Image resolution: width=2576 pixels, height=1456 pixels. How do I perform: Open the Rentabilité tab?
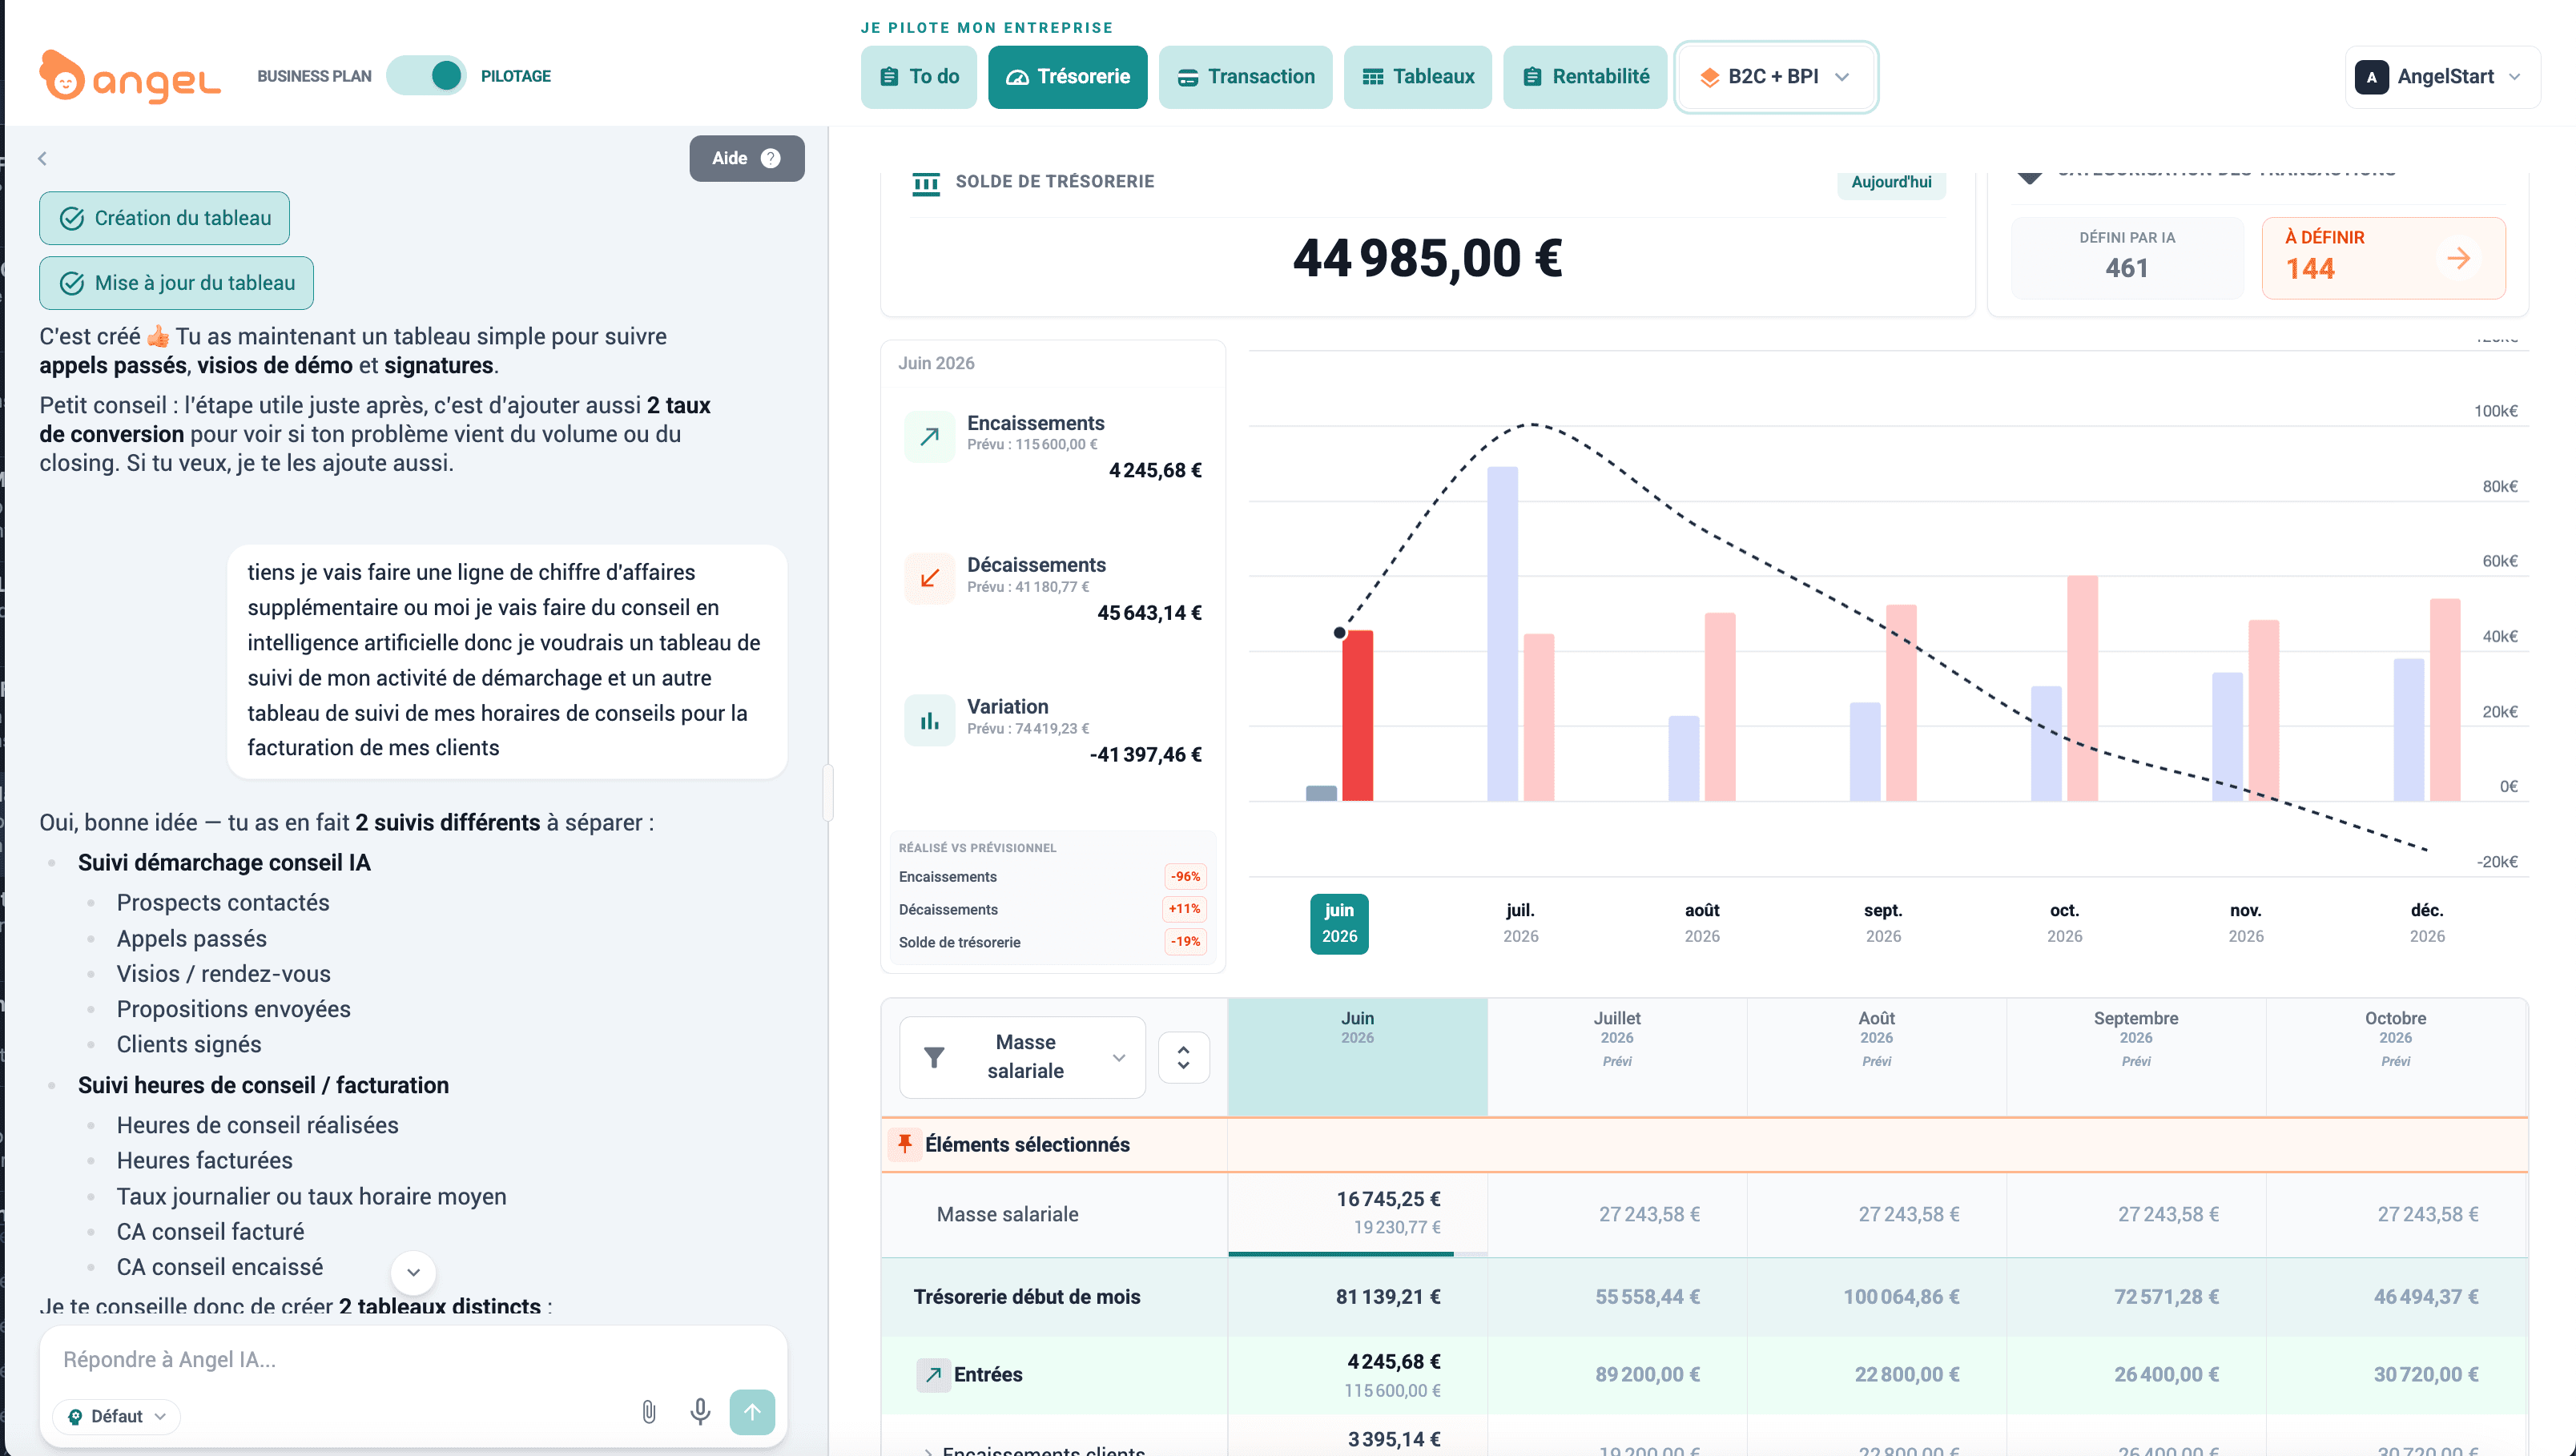(1585, 76)
